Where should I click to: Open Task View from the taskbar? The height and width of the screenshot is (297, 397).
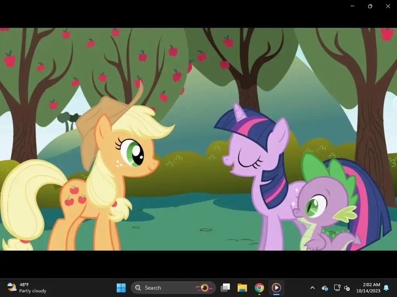coord(225,288)
